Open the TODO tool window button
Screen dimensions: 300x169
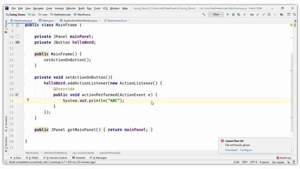(32, 158)
